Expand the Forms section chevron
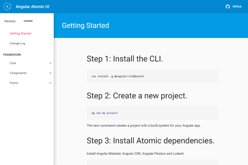This screenshot has height=165, width=248. click(x=50, y=83)
